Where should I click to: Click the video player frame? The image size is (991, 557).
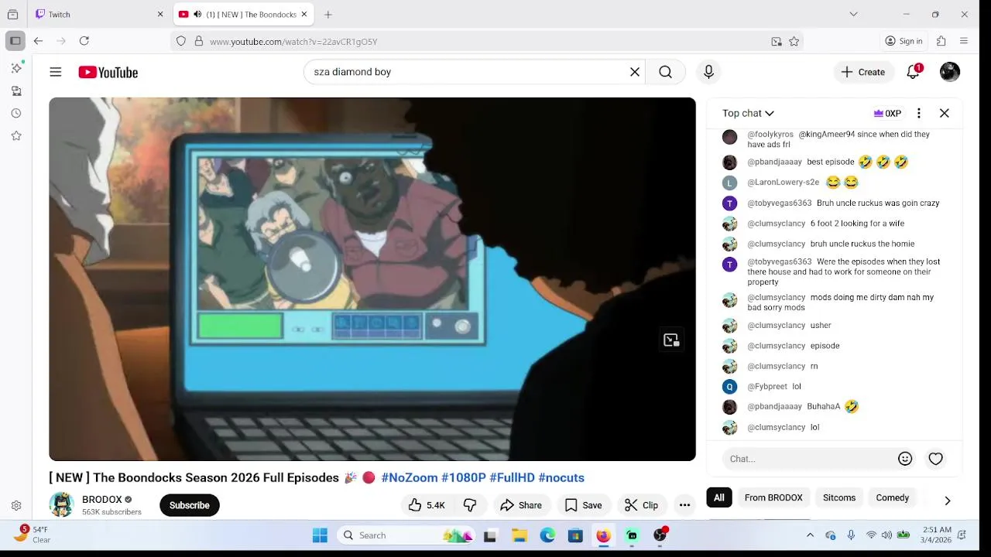coord(372,279)
